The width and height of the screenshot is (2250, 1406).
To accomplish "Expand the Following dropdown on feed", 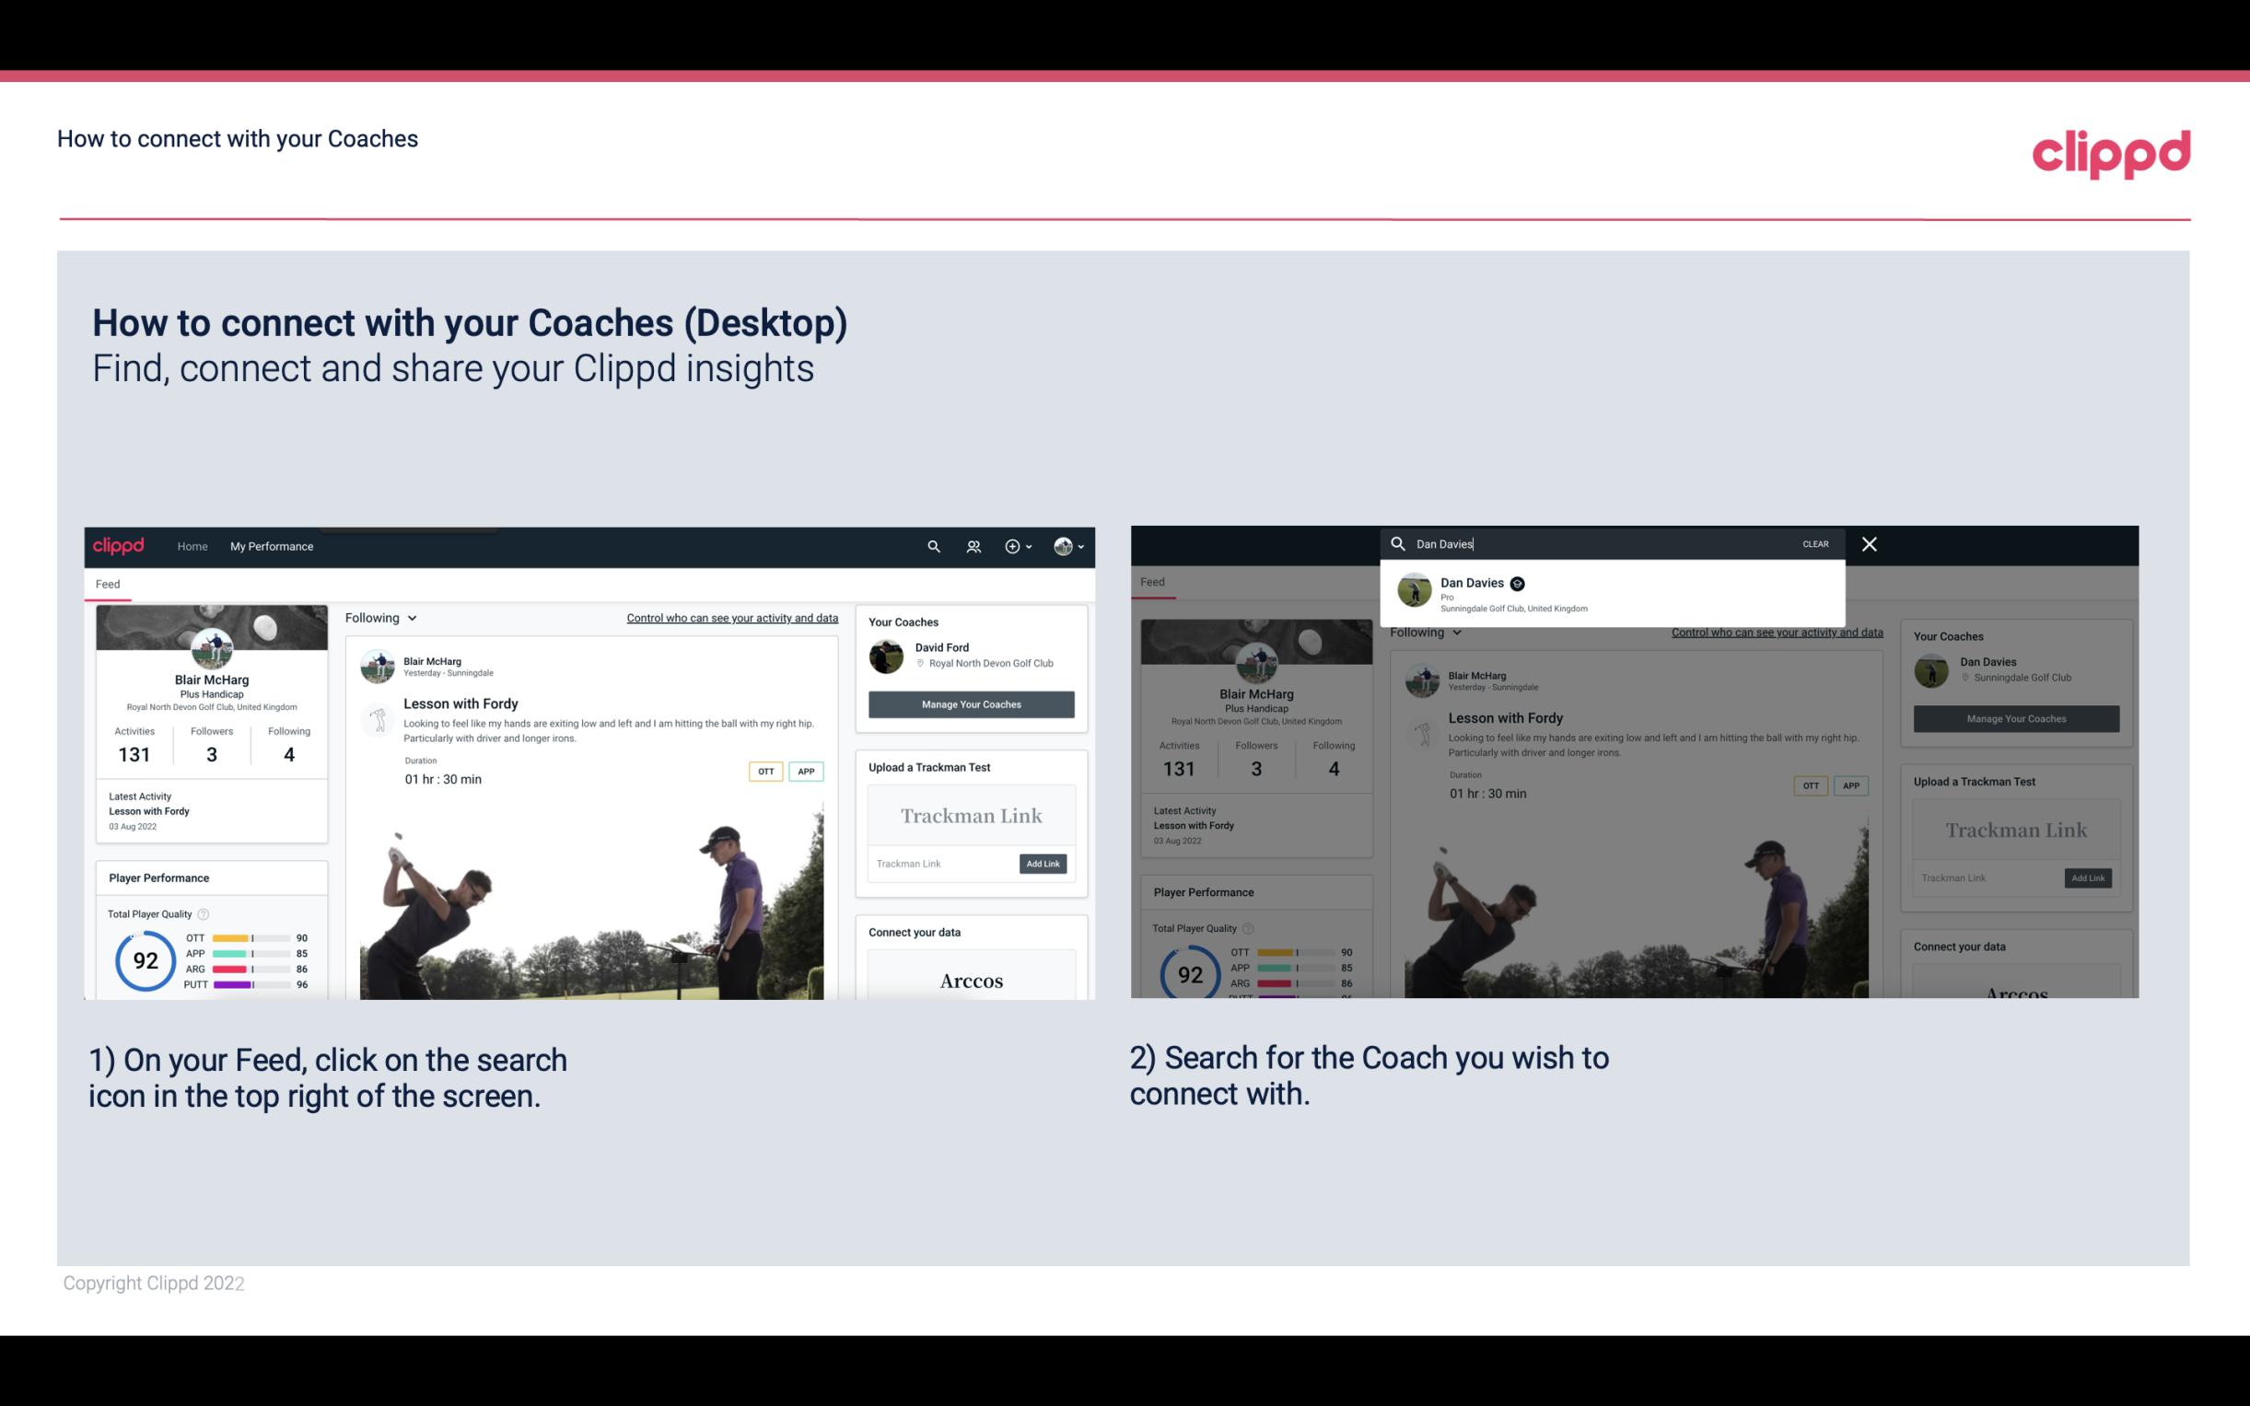I will pyautogui.click(x=384, y=616).
